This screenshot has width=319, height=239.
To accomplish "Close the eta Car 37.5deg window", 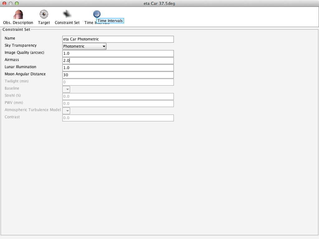I will point(4,3).
